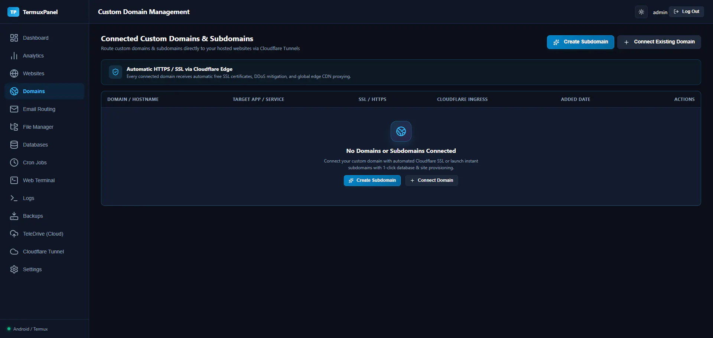This screenshot has width=713, height=338.
Task: Click the Databases cylinder icon
Action: [14, 145]
